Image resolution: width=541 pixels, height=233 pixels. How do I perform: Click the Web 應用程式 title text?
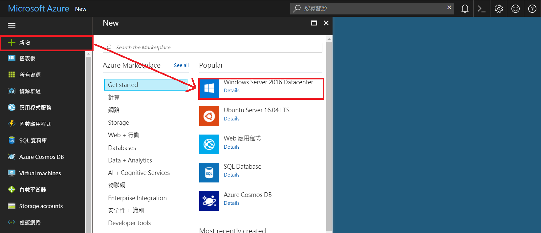click(242, 138)
